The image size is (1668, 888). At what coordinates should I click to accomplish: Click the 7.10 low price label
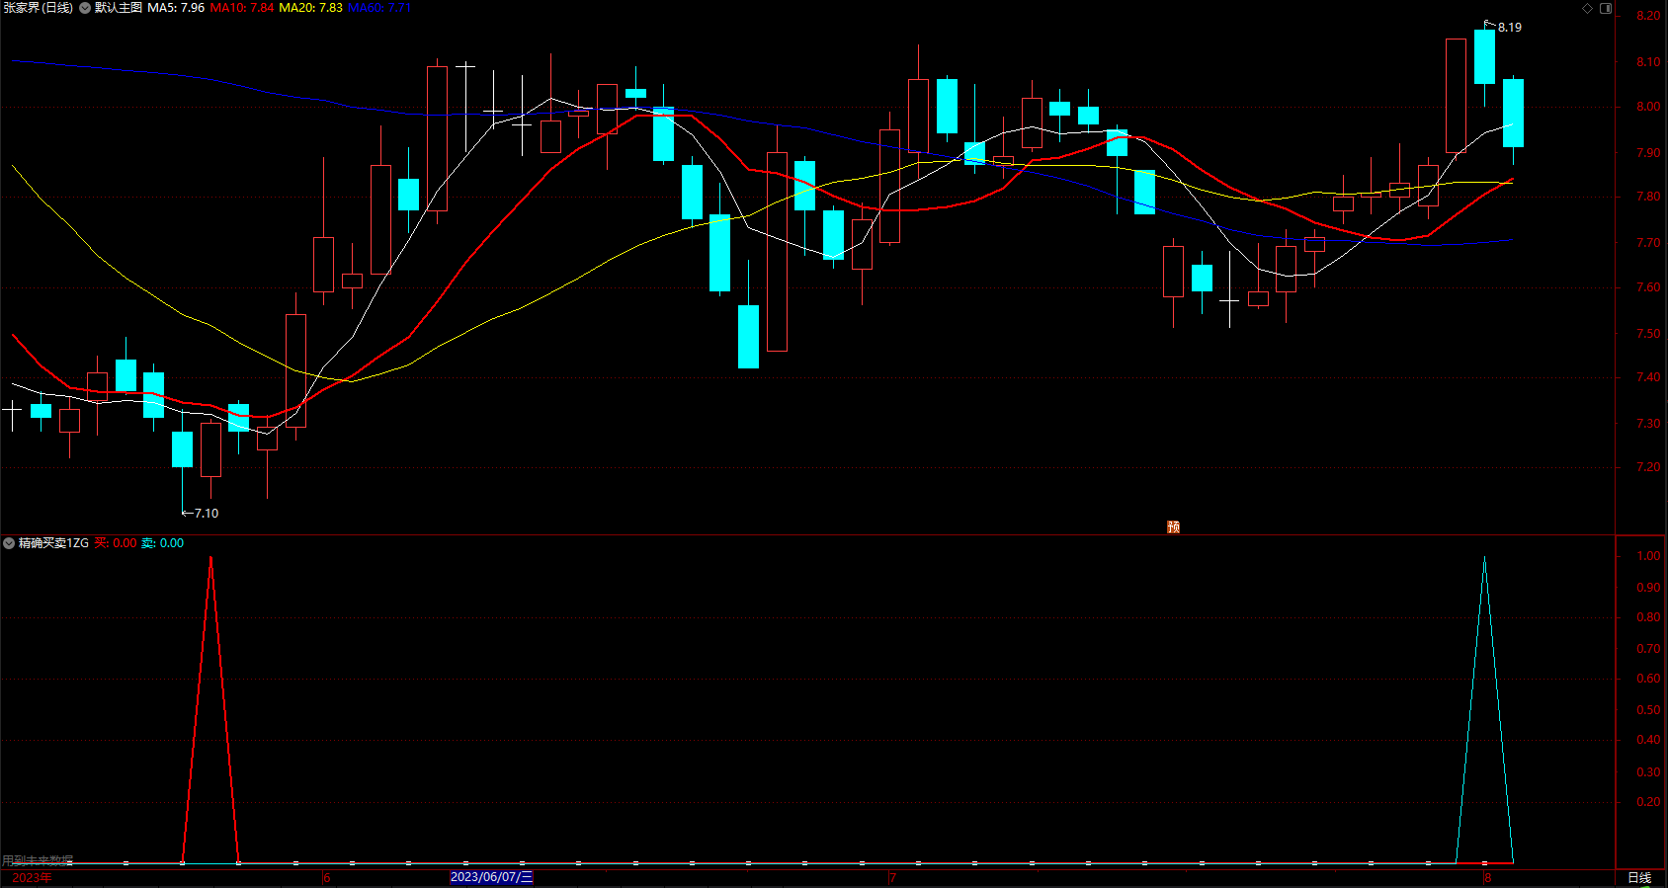click(207, 514)
